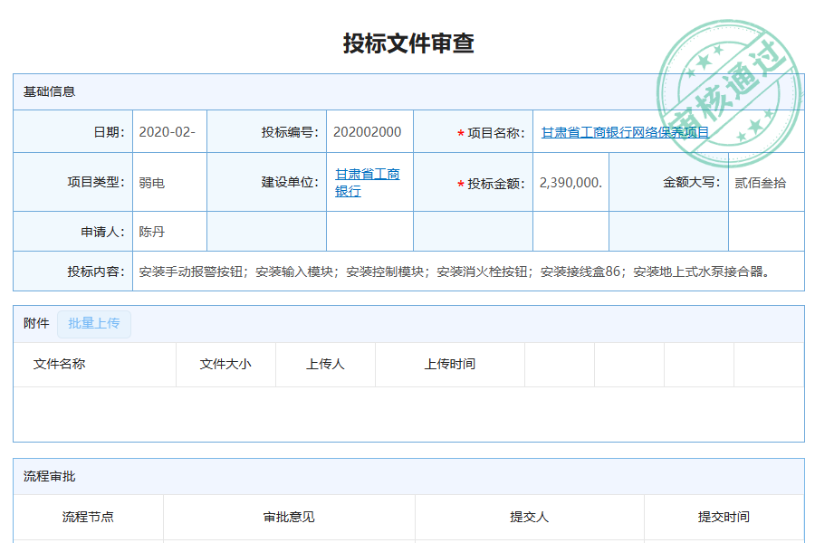The width and height of the screenshot is (815, 543).
Task: 点击批量上传按钮上传附件
Action: pyautogui.click(x=94, y=323)
